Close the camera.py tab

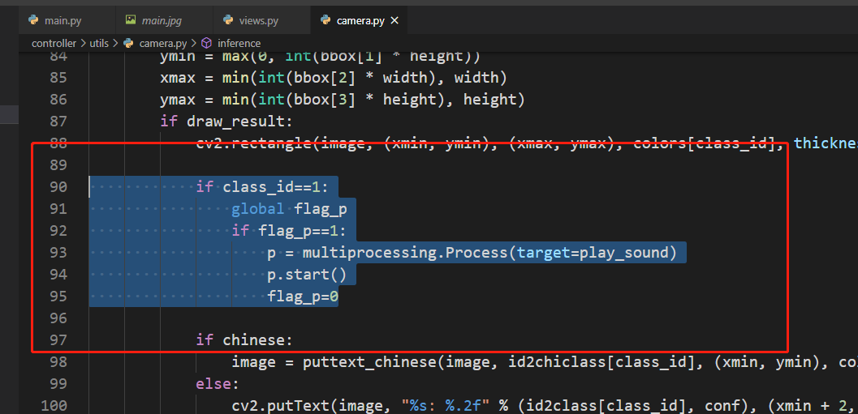(395, 21)
